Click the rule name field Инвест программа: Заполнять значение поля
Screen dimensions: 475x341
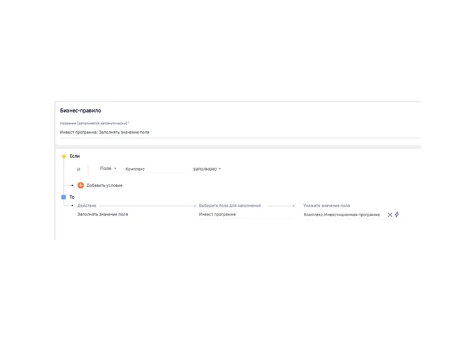click(x=240, y=132)
